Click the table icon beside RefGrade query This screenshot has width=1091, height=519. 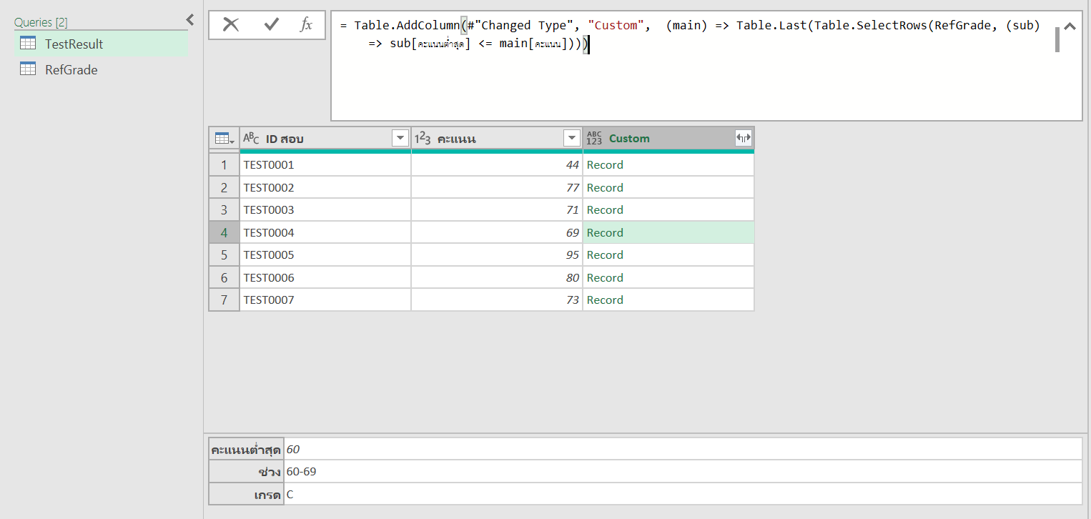pyautogui.click(x=26, y=69)
